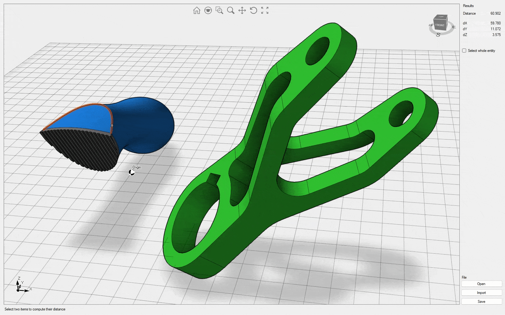Select the Rotate view tool
Screen dimensions: 505x315
(x=253, y=11)
